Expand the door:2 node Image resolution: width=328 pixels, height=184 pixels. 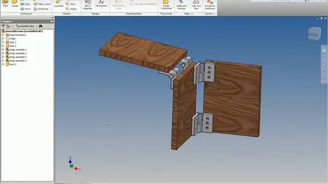(3, 46)
